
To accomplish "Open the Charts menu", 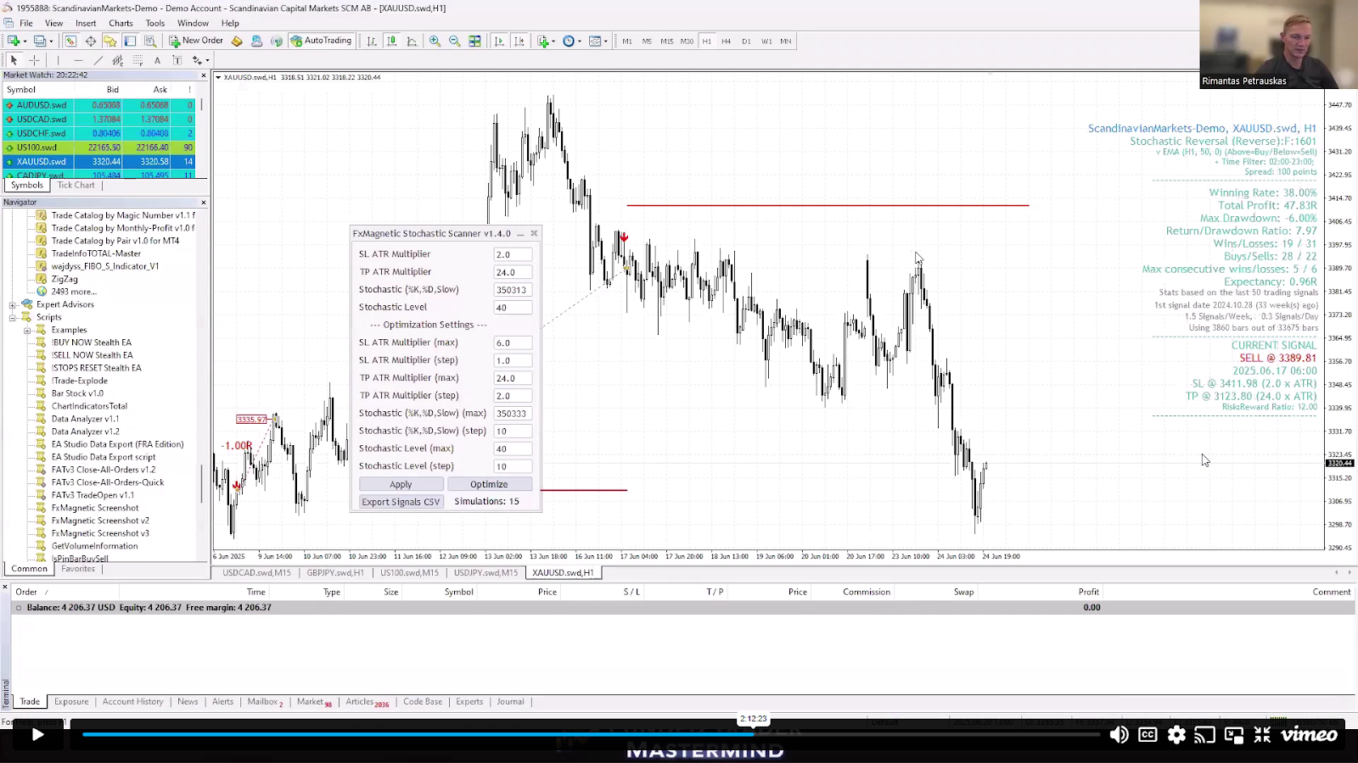I will pos(121,23).
